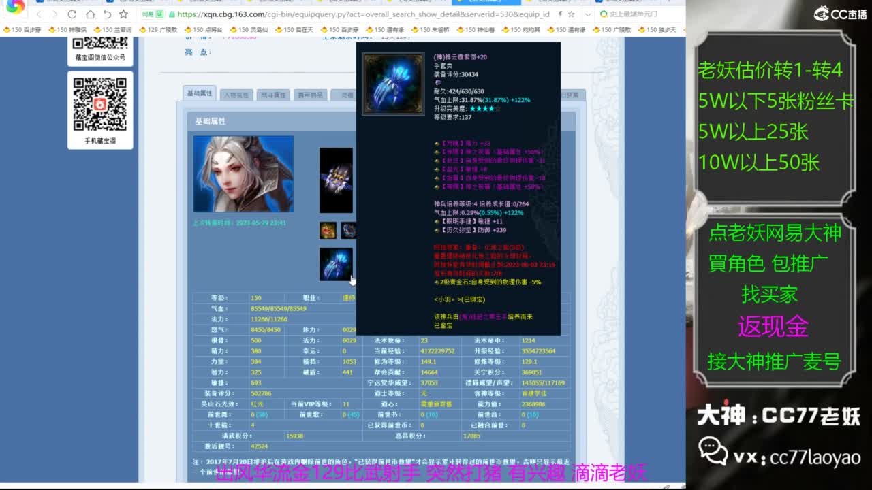Click the colorful browser logo icon
The width and height of the screenshot is (872, 490).
[x=16, y=7]
